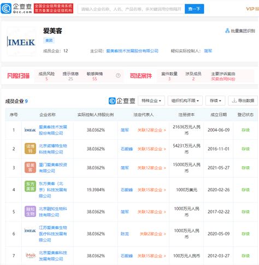Open the 特殊企业 filter dropdown
Viewport: 259px width, 265px height.
pyautogui.click(x=151, y=101)
